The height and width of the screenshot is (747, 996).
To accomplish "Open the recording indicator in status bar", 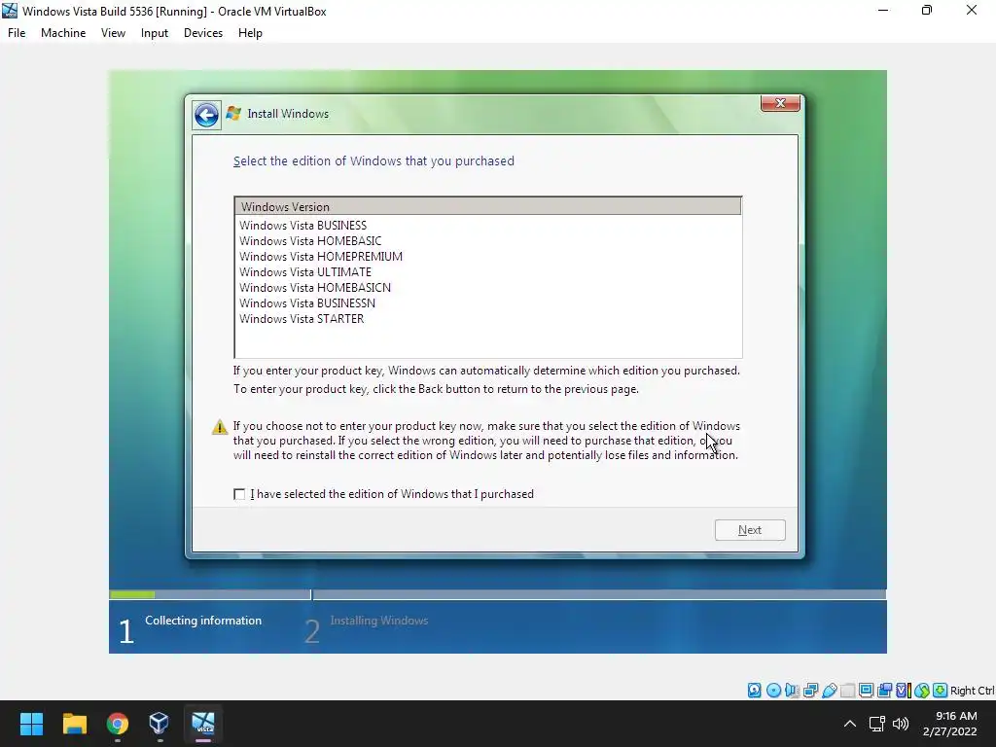I will pyautogui.click(x=884, y=691).
